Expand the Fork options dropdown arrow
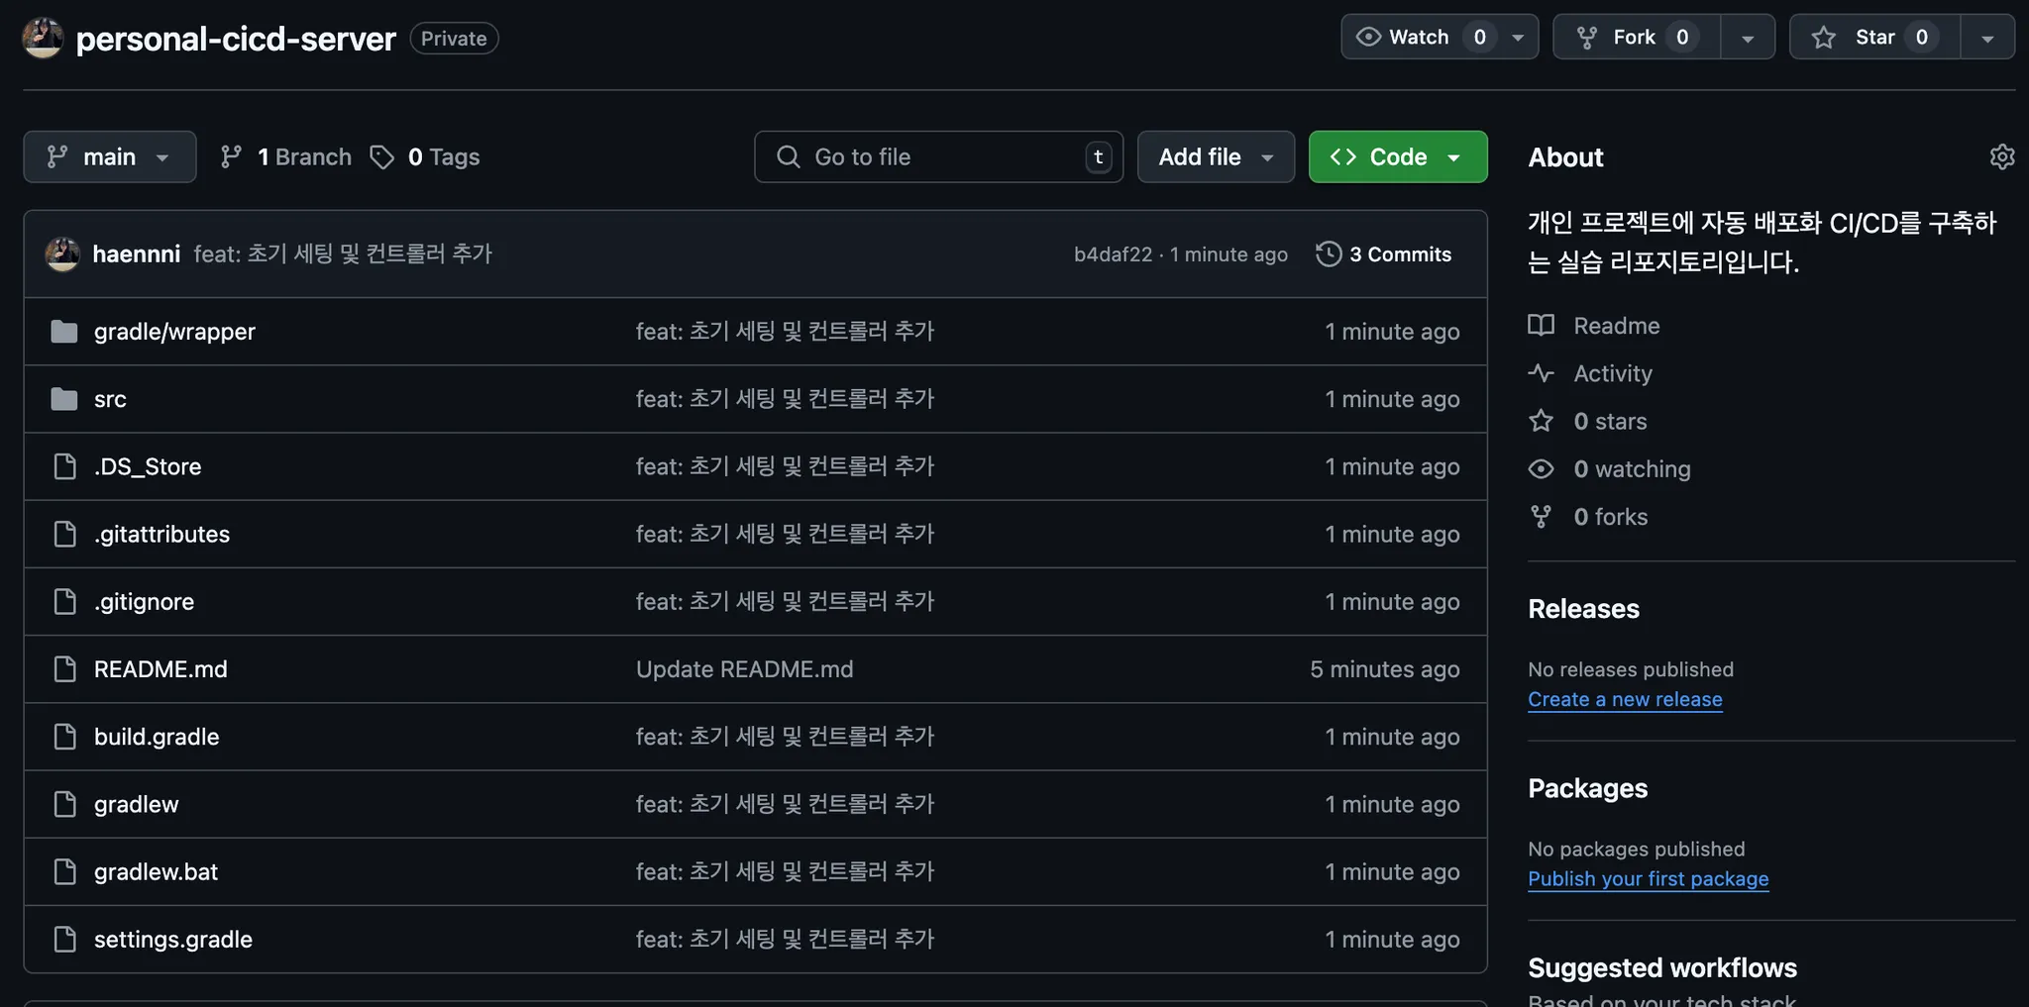 1748,38
